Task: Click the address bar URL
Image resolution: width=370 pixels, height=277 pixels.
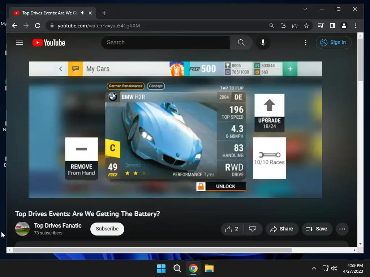Action: click(99, 26)
